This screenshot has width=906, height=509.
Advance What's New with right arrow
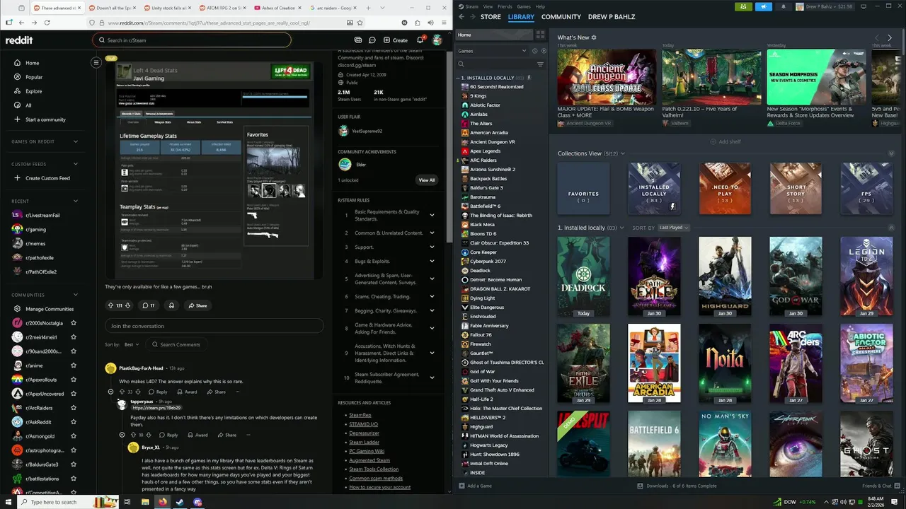click(x=890, y=37)
